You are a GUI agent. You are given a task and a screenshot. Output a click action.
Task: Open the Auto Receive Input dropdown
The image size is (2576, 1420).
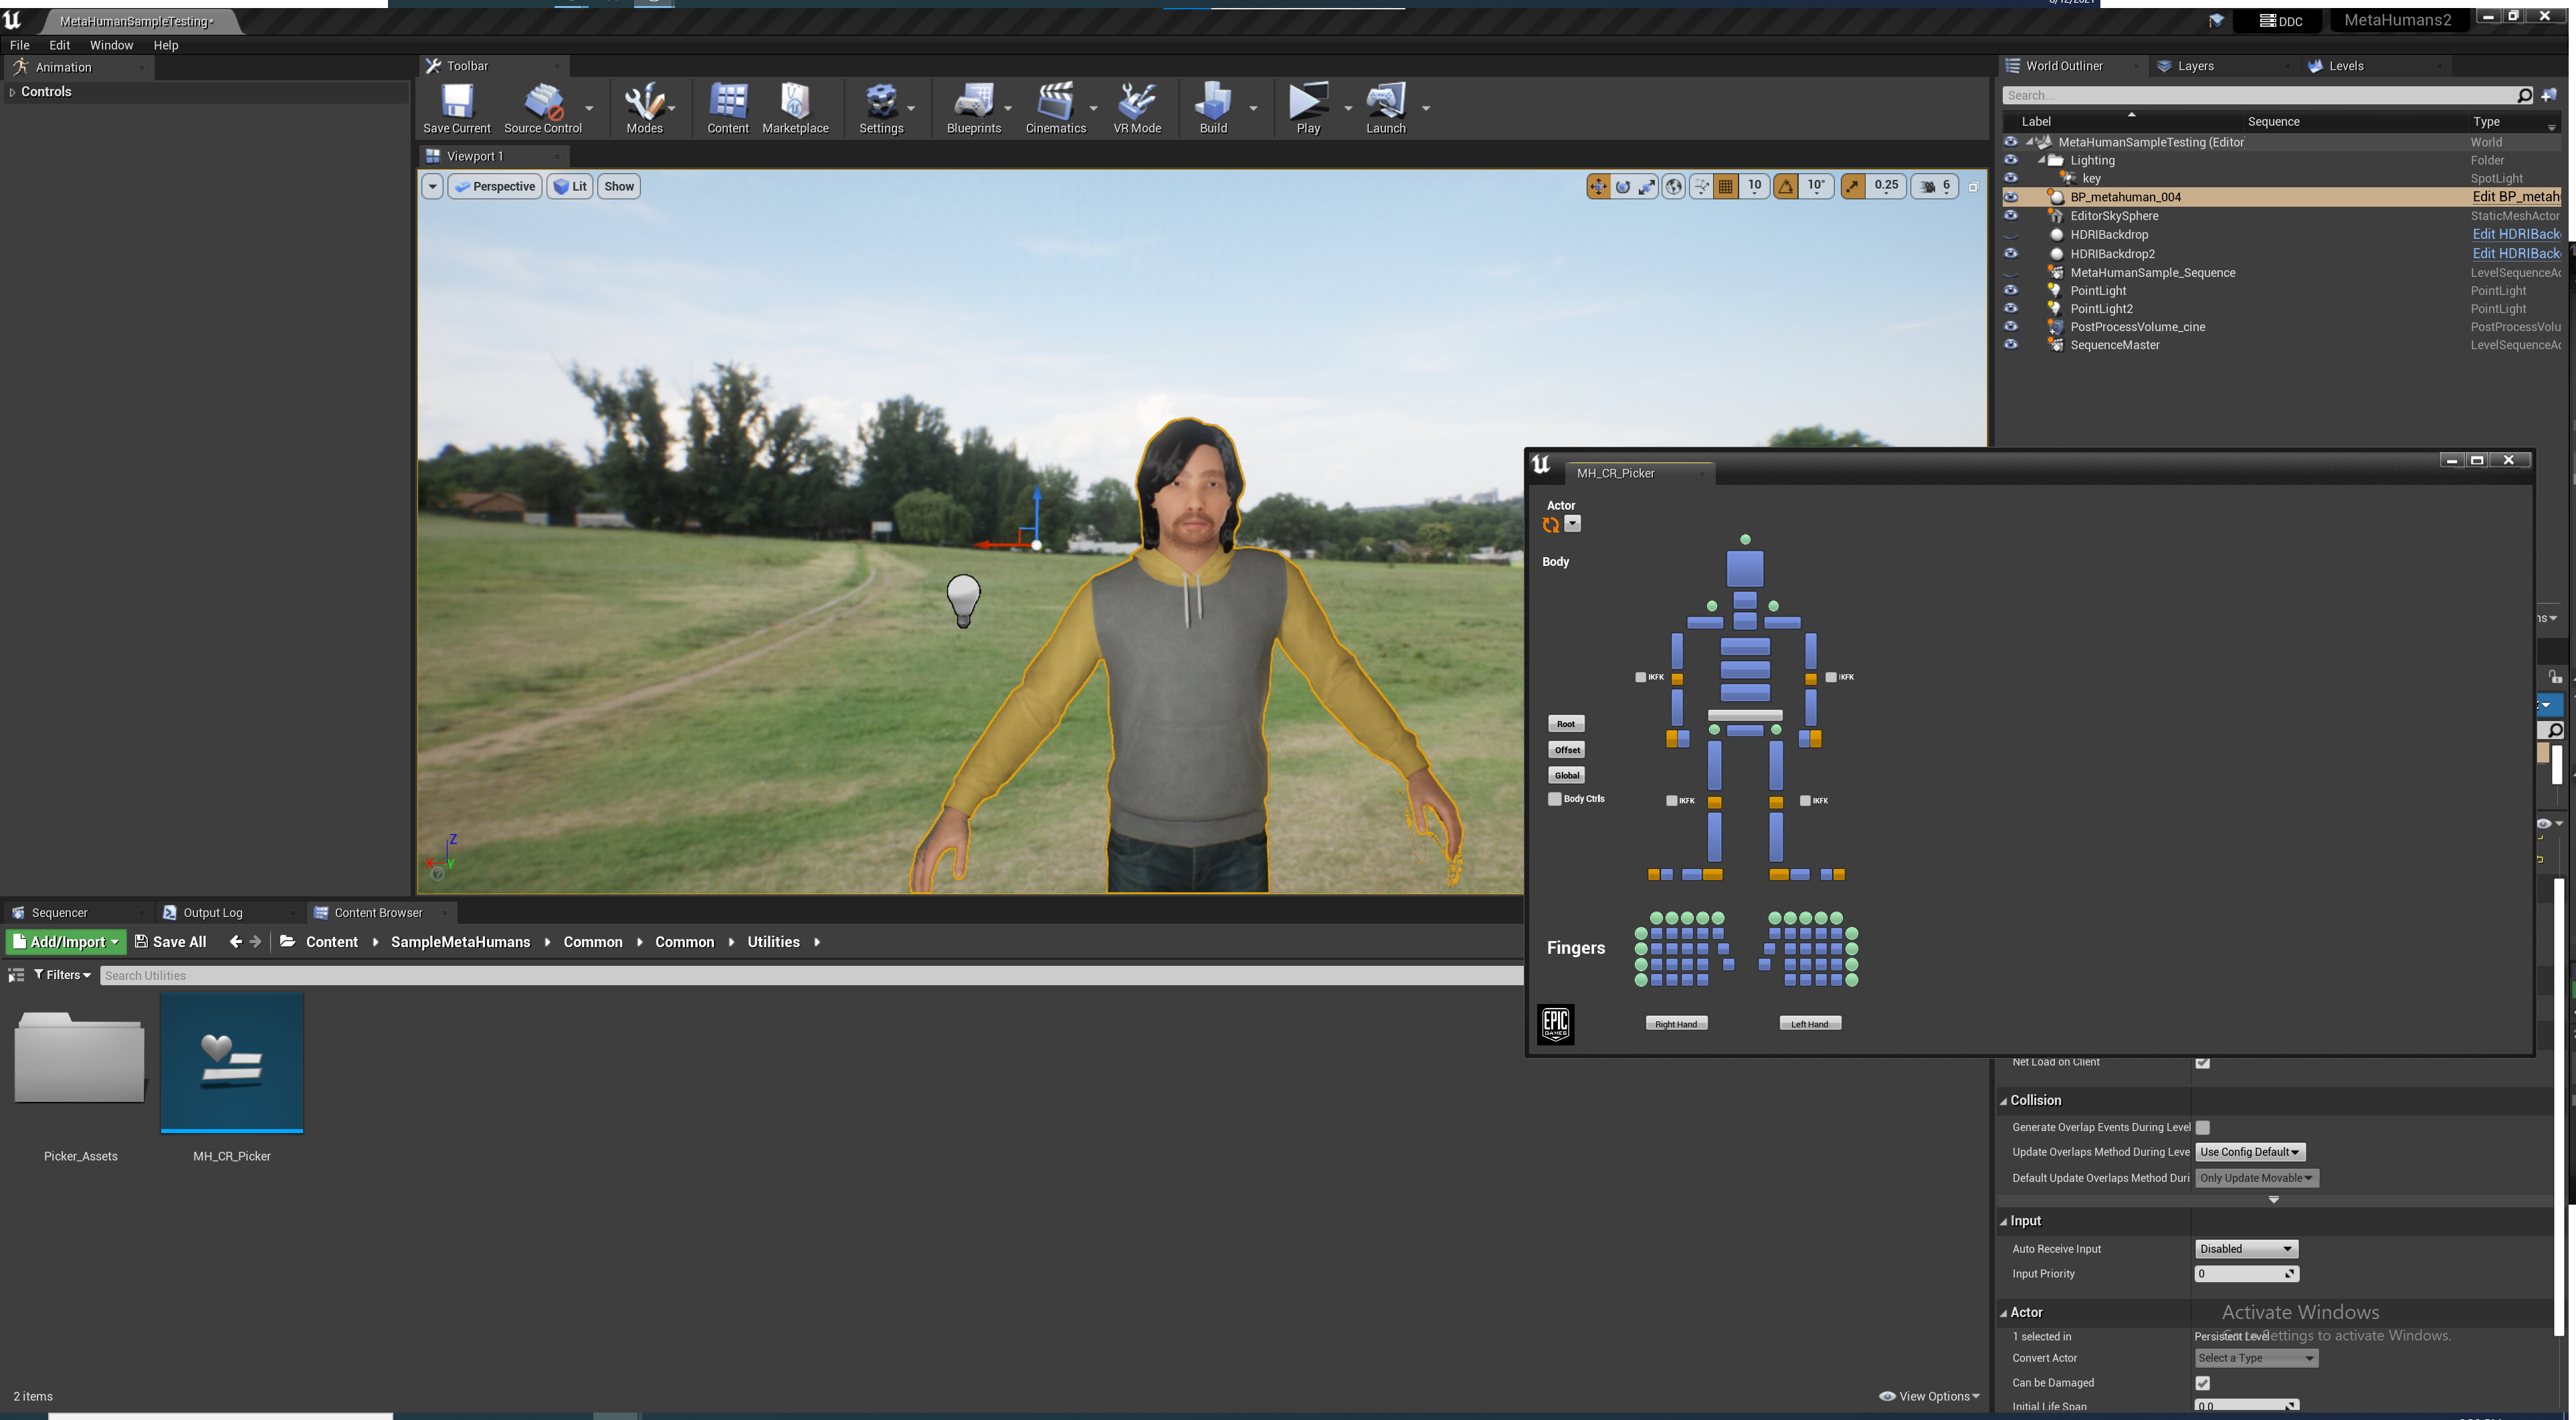[2246, 1249]
